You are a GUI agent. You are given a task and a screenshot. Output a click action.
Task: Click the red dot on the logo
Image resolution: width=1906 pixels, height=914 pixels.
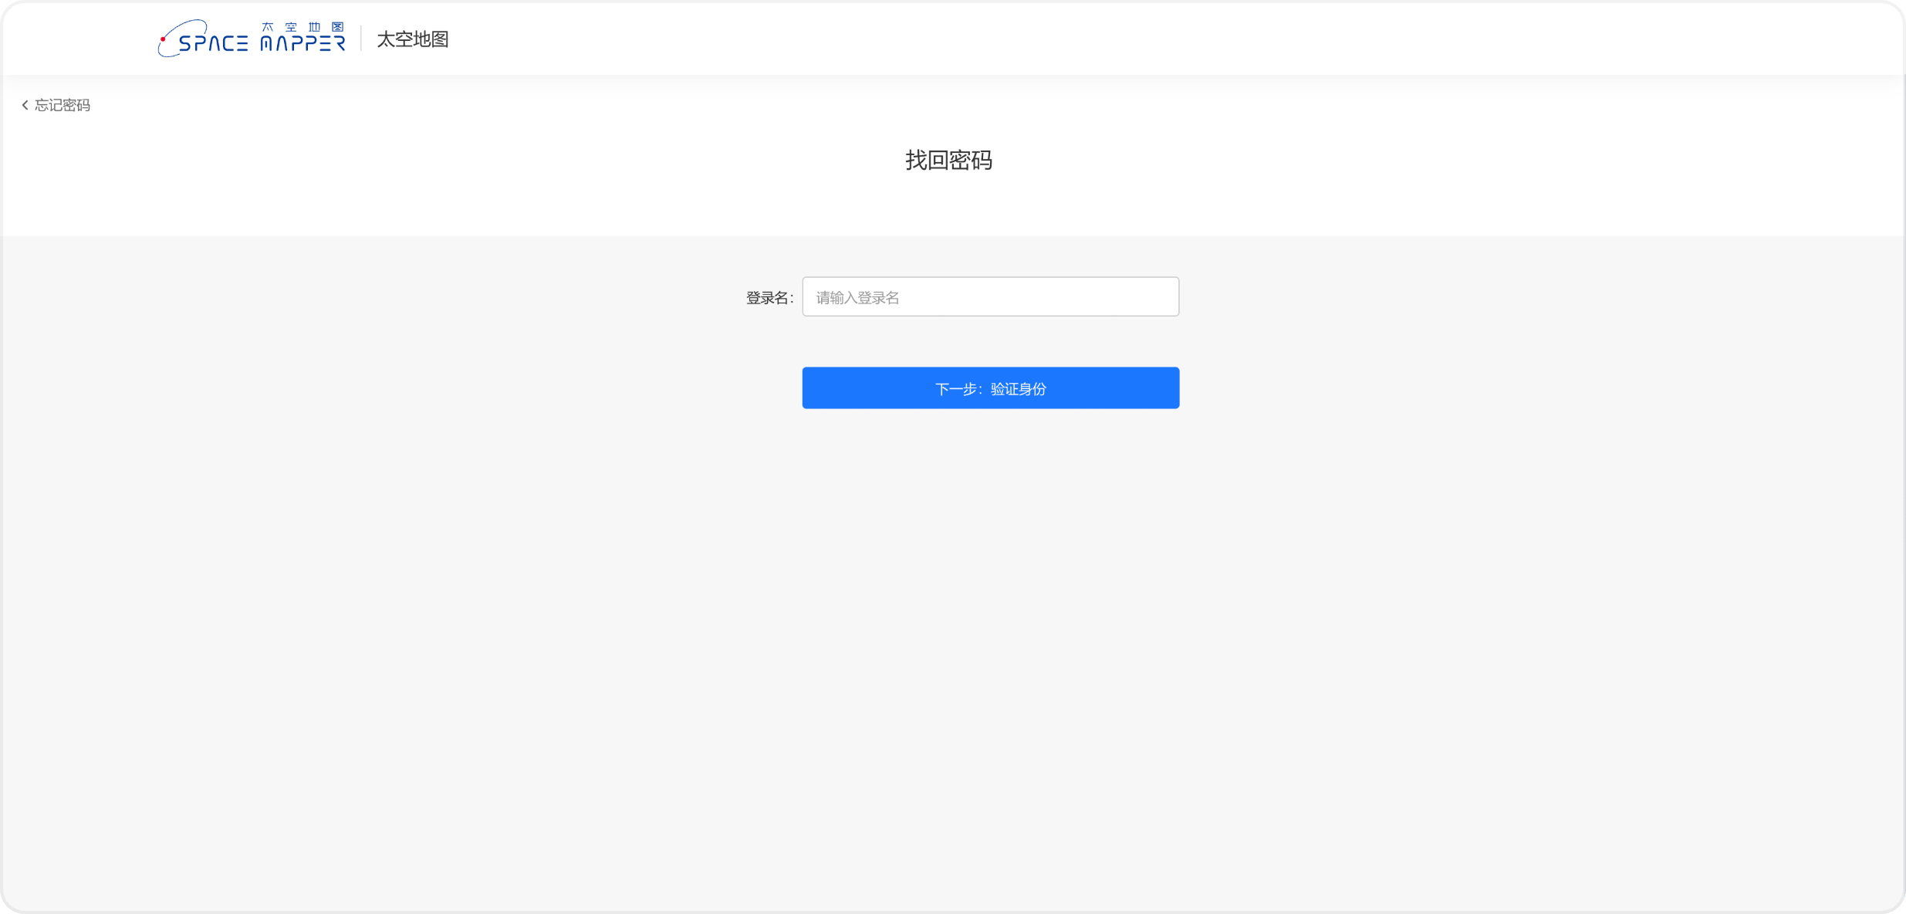163,39
